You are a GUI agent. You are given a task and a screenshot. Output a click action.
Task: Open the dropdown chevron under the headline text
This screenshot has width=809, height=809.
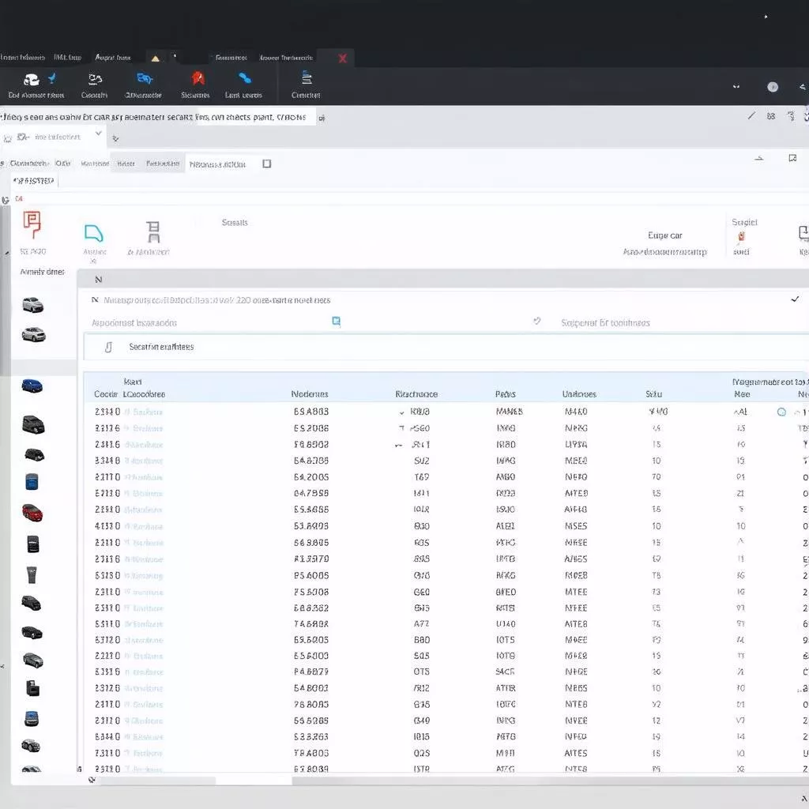[x=99, y=135]
